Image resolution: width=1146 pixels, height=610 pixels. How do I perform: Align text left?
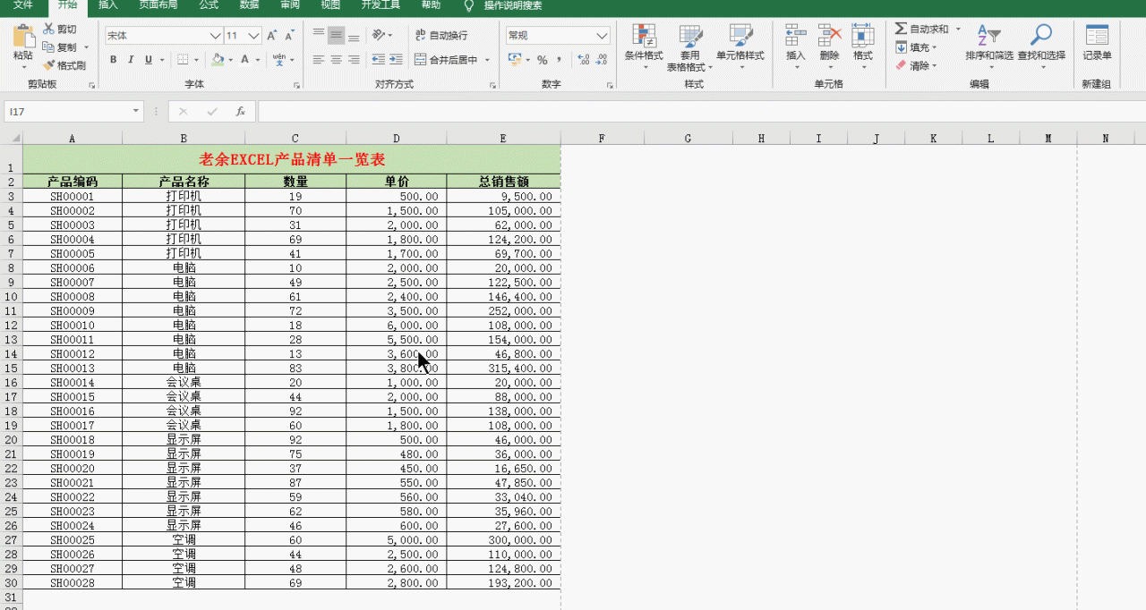tap(319, 60)
